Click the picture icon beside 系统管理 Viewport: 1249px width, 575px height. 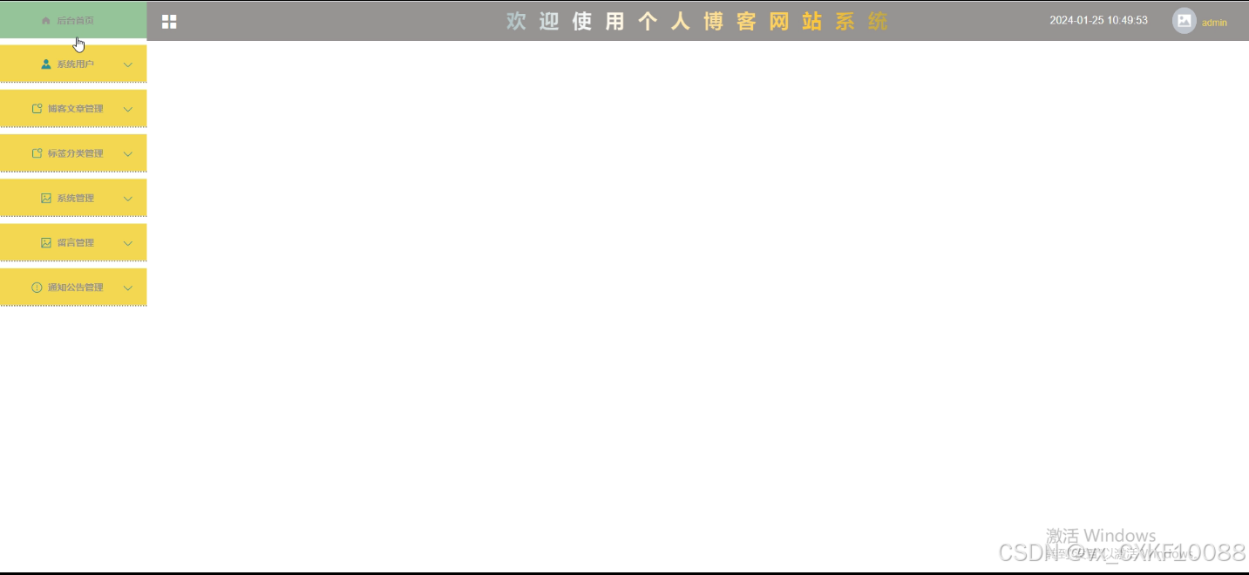tap(46, 199)
